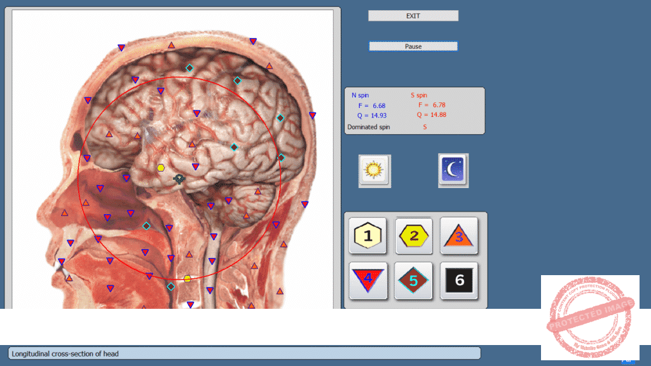Select the black square level 6 icon
Image resolution: width=651 pixels, height=366 pixels.
pyautogui.click(x=459, y=280)
